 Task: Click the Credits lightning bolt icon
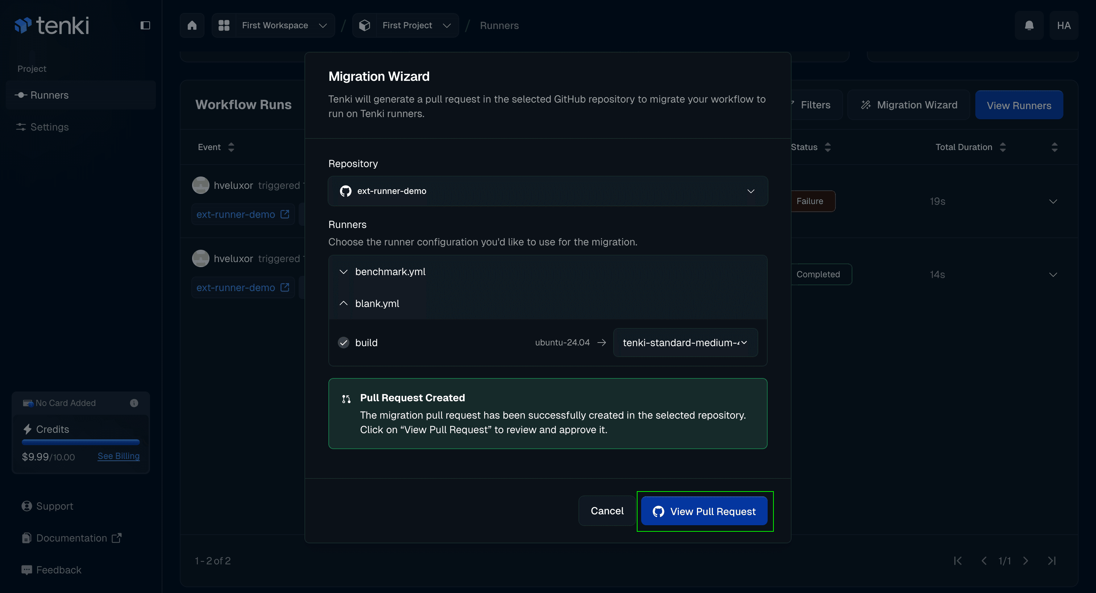27,429
